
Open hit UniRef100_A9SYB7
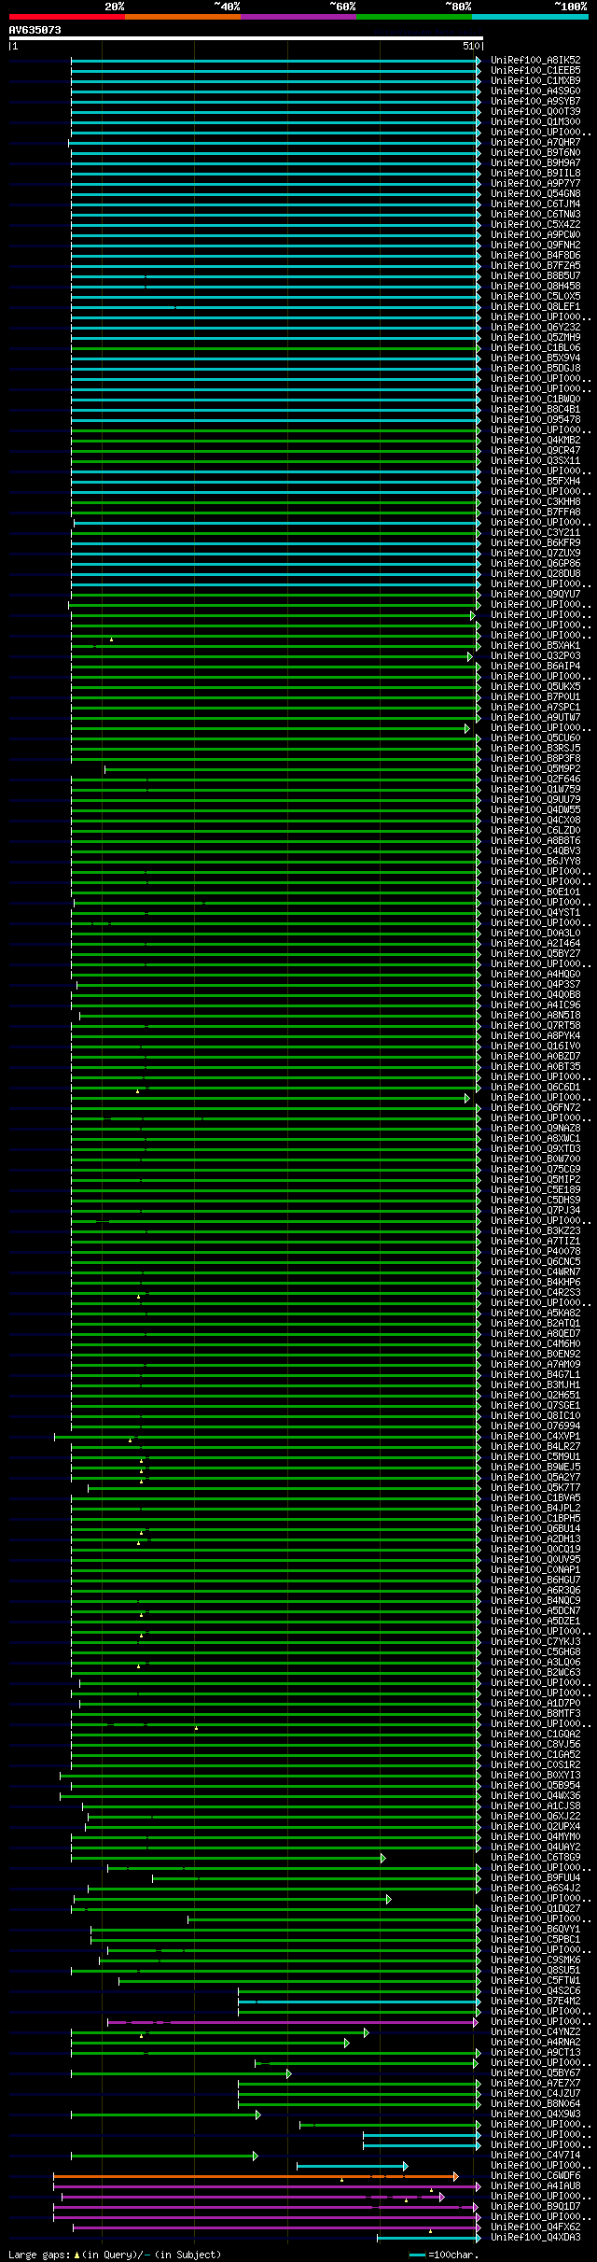point(535,102)
